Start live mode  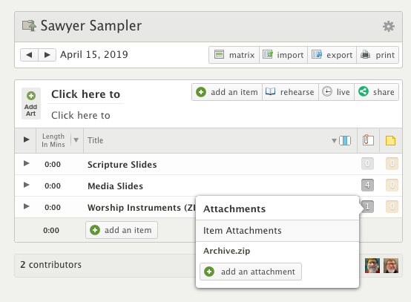coord(336,92)
